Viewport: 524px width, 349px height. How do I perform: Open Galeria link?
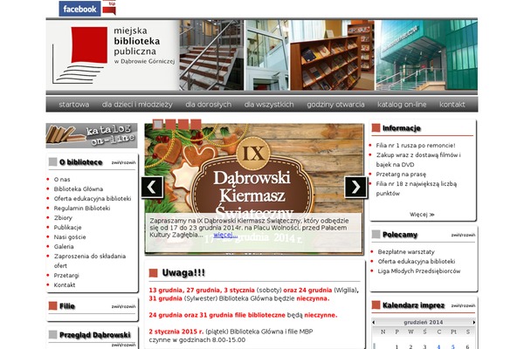coord(64,246)
